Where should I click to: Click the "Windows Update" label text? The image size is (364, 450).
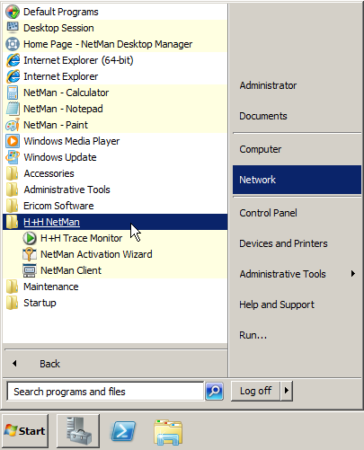tap(60, 157)
